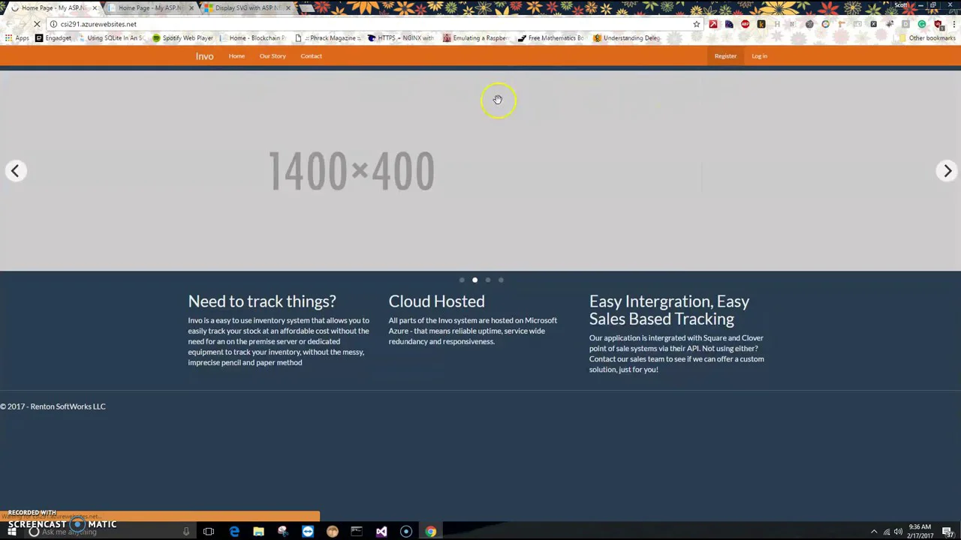
Task: Bookmark this page with the star icon
Action: [x=697, y=24]
